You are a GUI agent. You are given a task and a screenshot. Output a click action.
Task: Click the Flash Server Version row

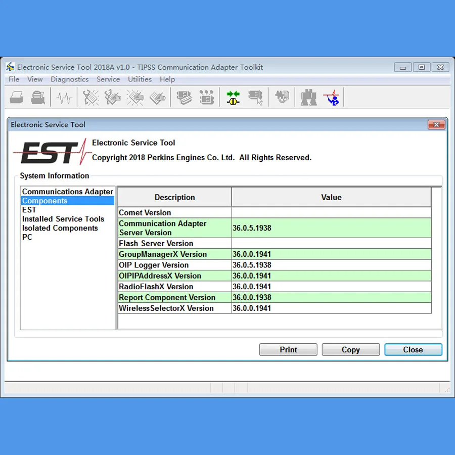[x=275, y=244]
